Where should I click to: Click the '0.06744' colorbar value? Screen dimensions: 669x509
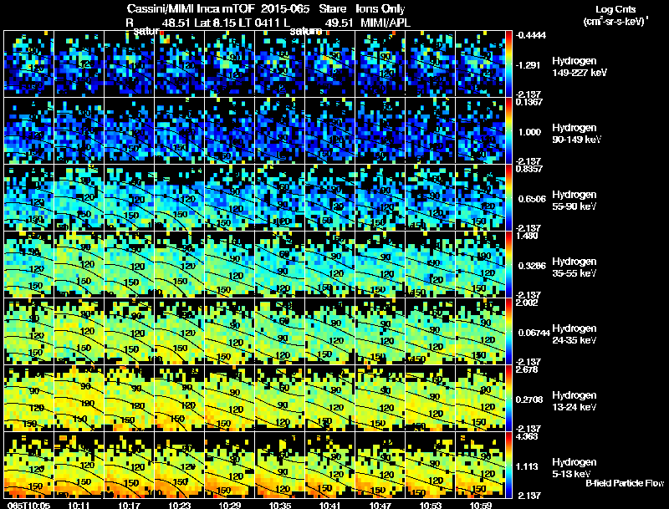[x=534, y=333]
